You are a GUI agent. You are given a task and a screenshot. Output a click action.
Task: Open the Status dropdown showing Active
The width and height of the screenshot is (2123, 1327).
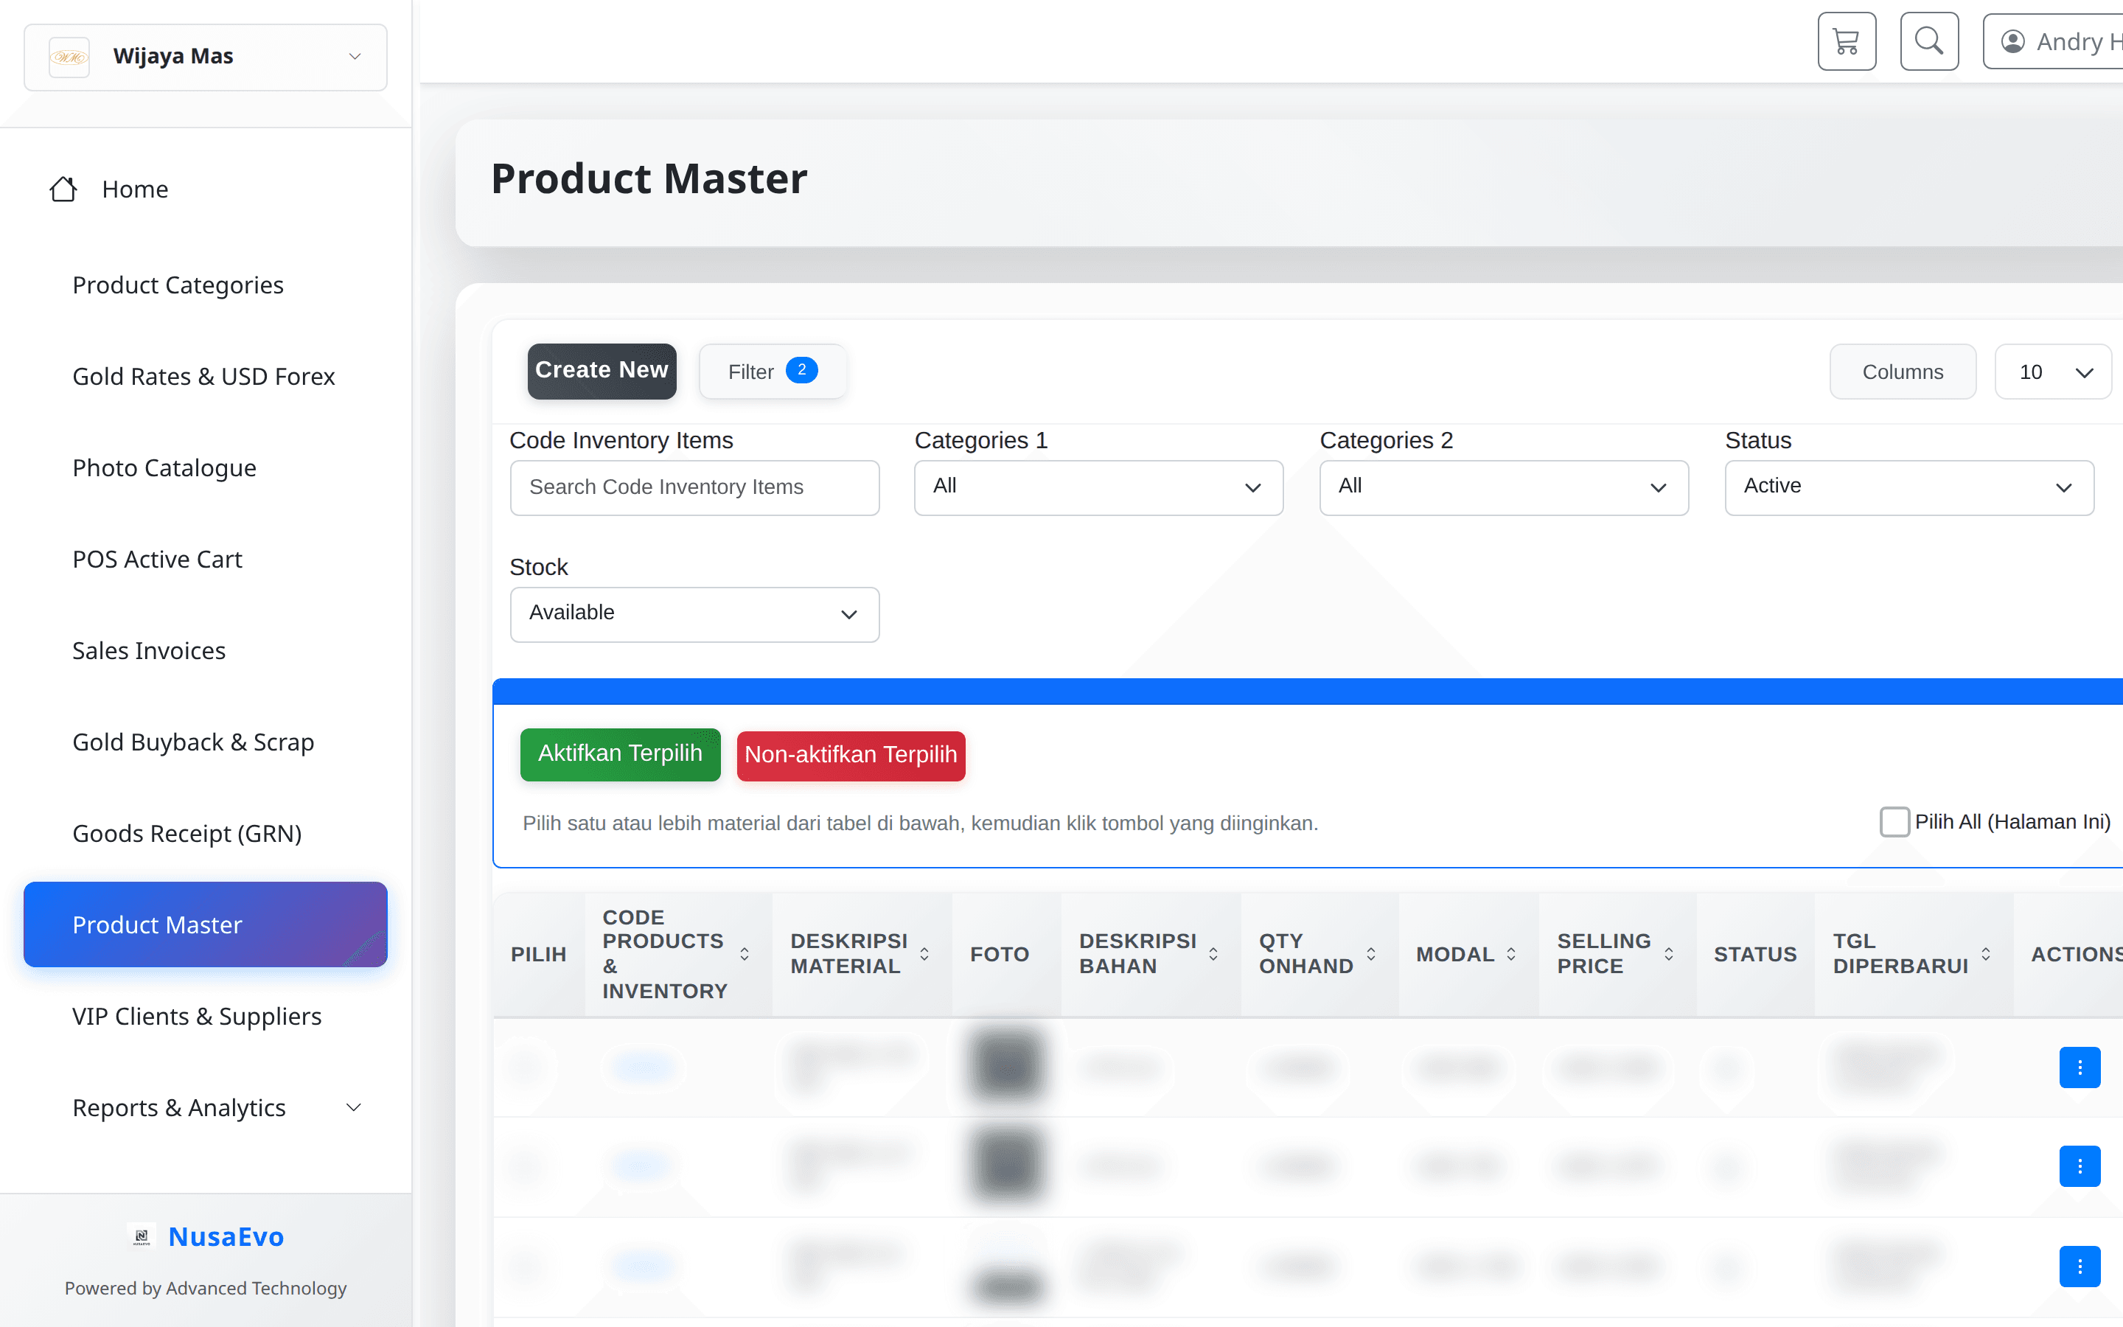[x=1909, y=487]
